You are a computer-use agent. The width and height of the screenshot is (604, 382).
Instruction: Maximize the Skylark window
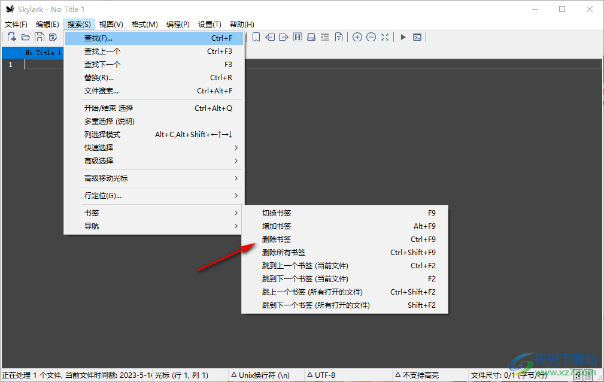pos(562,9)
